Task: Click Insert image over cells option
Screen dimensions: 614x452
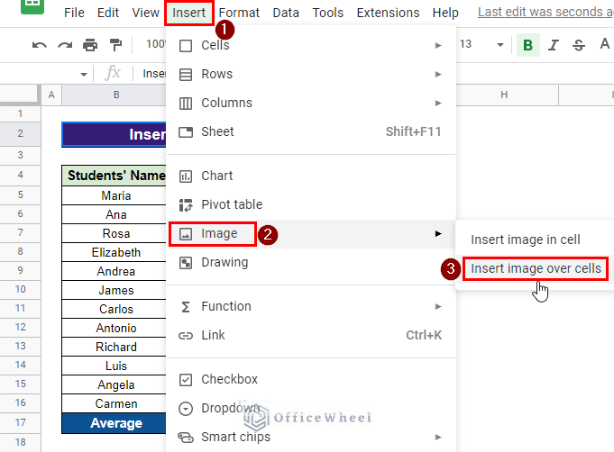Action: (x=536, y=268)
